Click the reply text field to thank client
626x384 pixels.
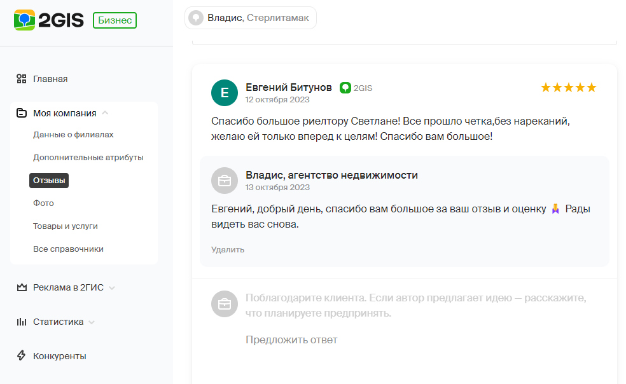(415, 305)
